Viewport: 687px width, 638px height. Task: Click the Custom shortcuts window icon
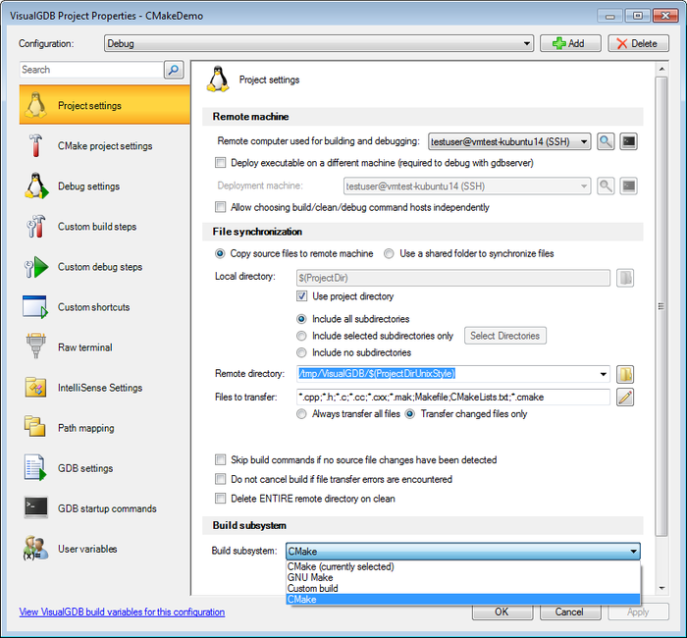(x=35, y=306)
